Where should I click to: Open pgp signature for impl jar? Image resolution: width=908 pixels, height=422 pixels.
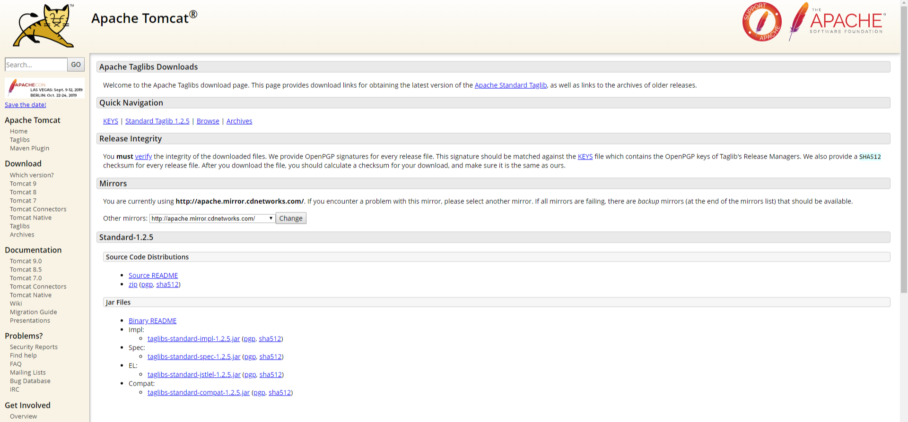[250, 339]
